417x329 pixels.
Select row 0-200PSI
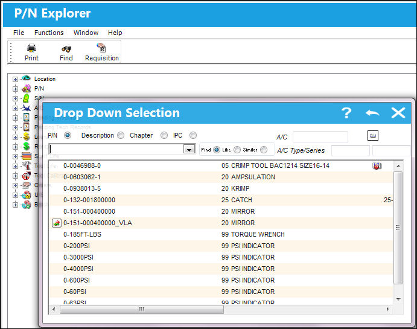click(x=221, y=246)
